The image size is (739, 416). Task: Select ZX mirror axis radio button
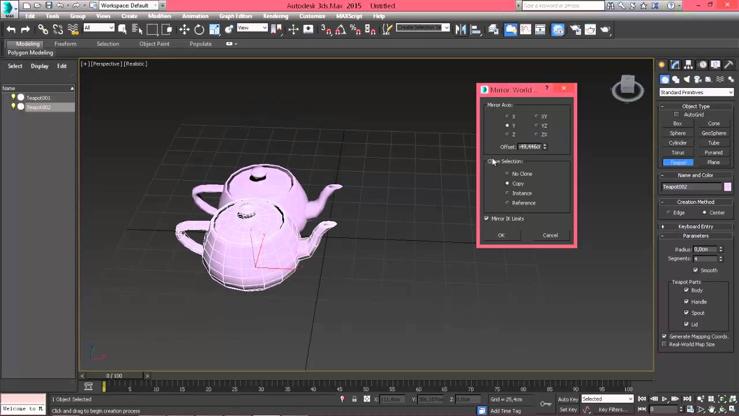pos(536,135)
